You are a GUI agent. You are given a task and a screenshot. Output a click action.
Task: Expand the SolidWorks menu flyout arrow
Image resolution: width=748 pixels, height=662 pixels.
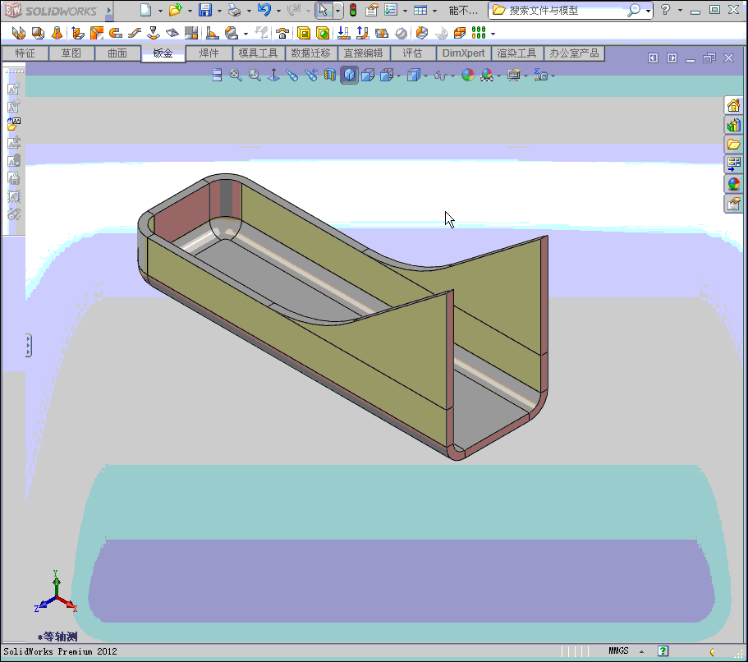pos(110,11)
